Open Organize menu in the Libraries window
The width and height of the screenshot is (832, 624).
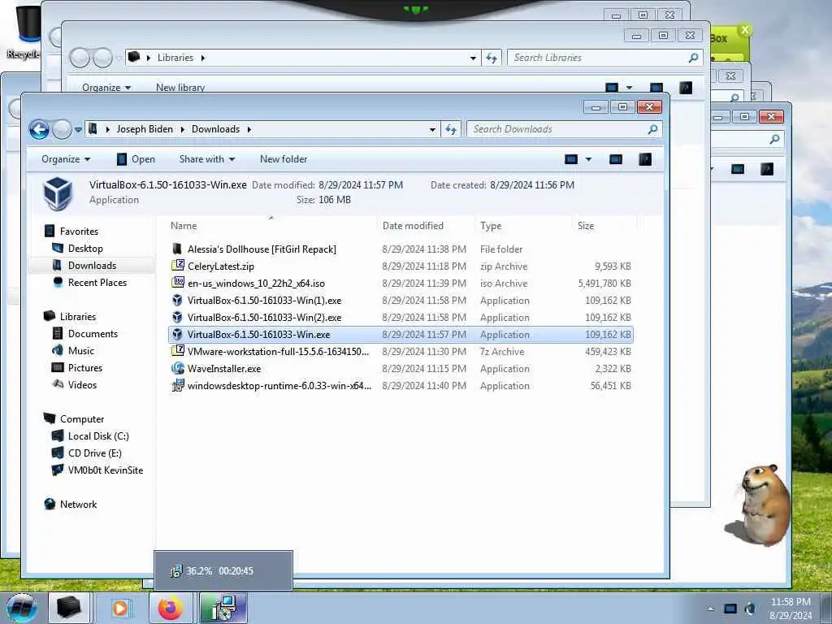click(x=106, y=88)
